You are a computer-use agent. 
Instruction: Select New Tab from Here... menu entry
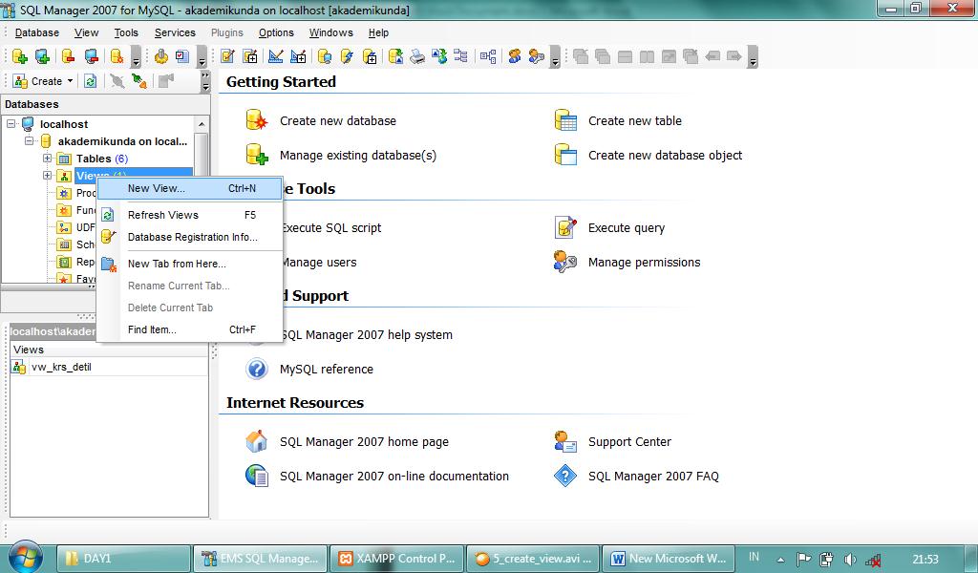190,264
